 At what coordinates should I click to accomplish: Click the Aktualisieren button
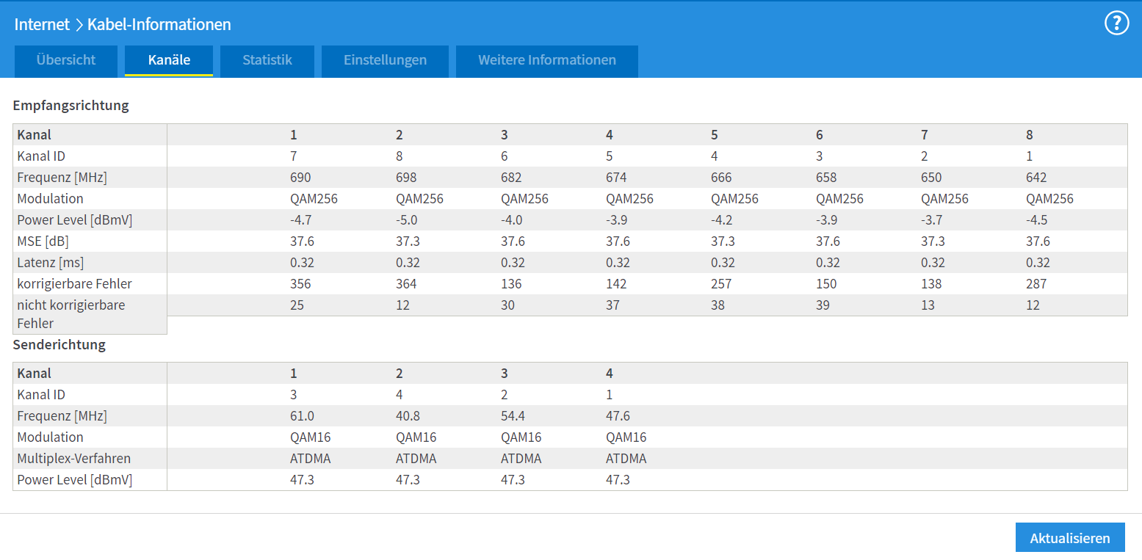point(1070,538)
